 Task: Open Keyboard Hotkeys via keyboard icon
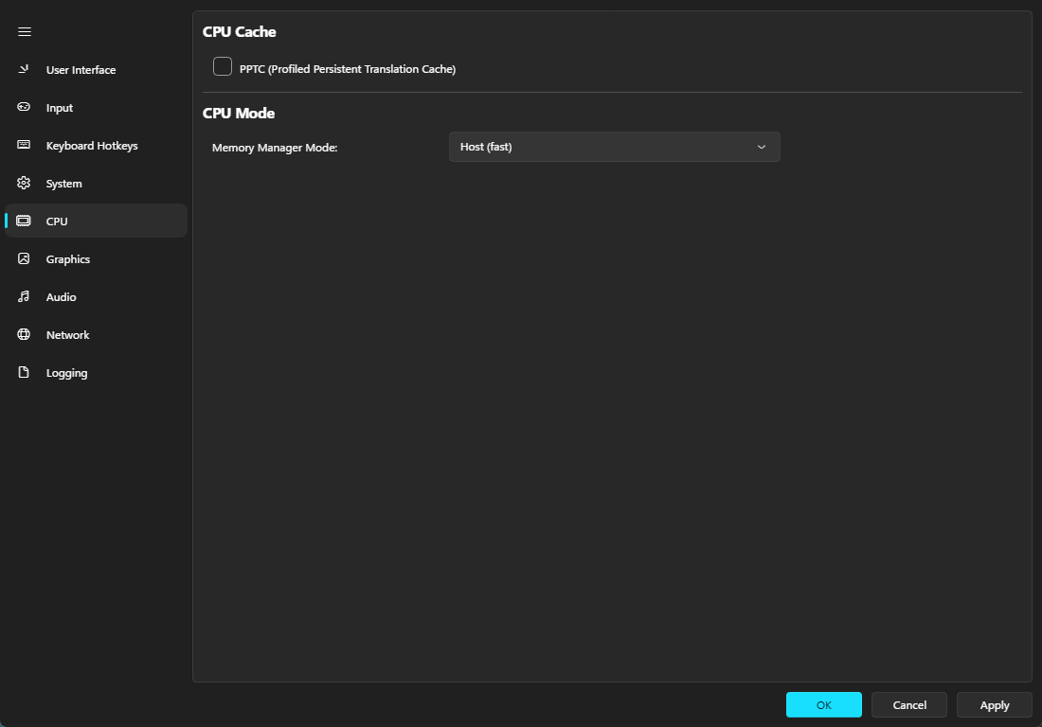coord(24,145)
